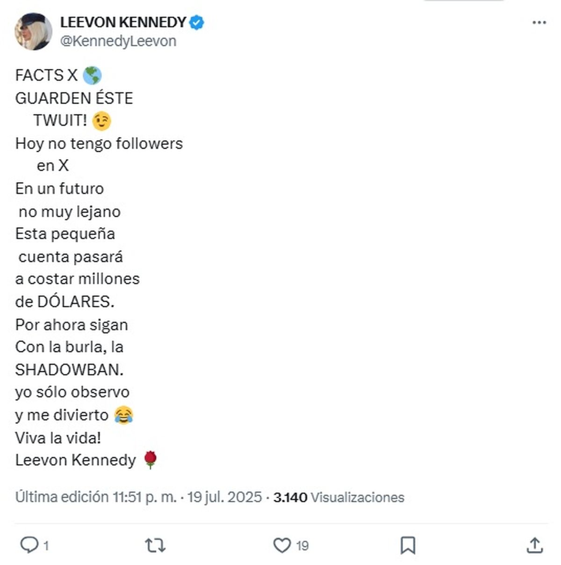Open the @KennedyLeevon handle link

[118, 41]
